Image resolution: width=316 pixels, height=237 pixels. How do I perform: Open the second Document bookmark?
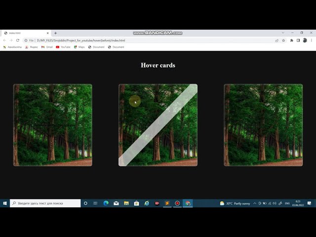[x=116, y=47]
